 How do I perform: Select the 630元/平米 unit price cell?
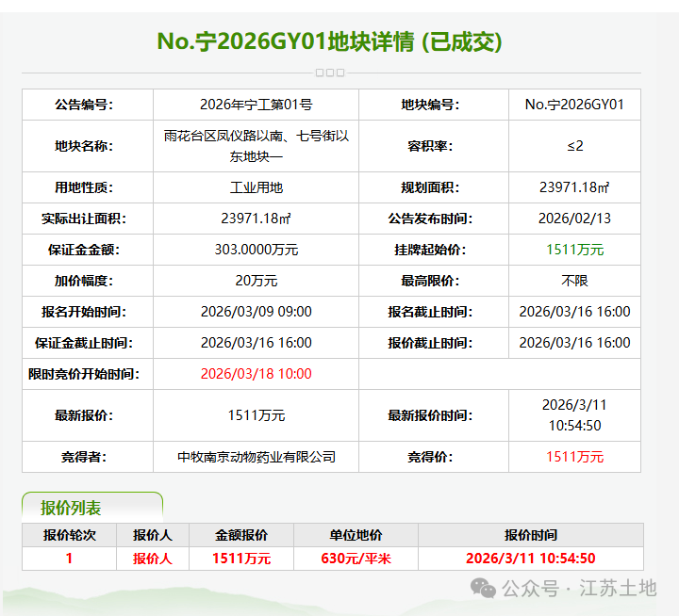tap(356, 559)
